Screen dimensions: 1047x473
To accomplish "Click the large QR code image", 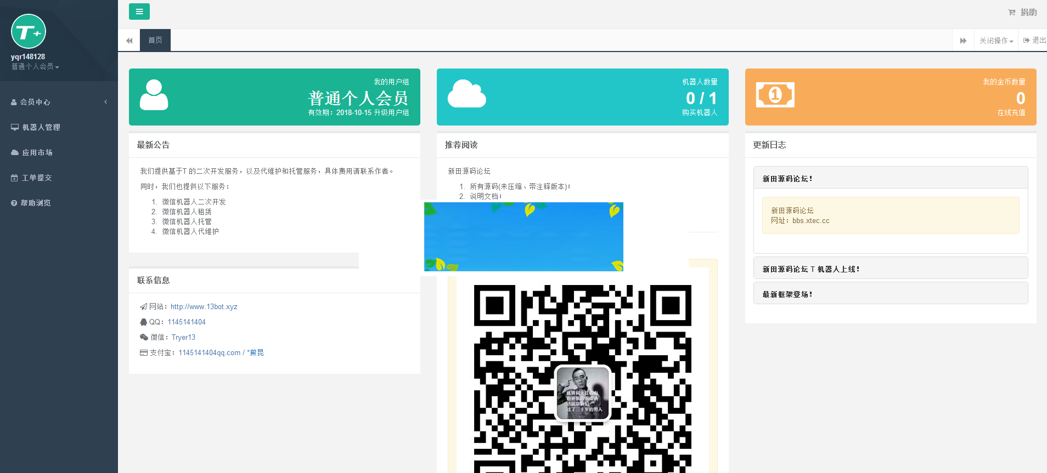I will [x=582, y=378].
